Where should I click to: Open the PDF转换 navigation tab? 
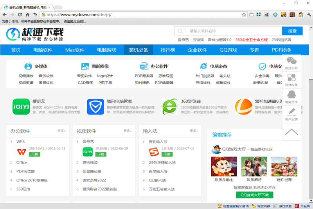(281, 50)
